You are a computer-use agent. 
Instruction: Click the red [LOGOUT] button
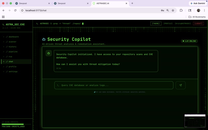click(198, 23)
